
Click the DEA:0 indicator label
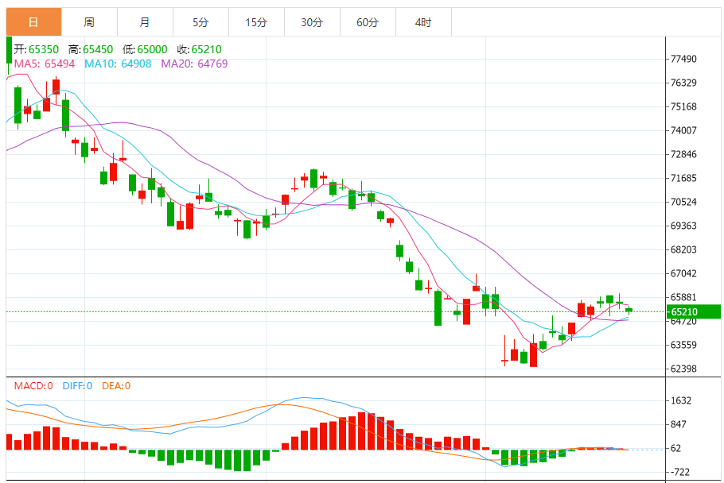point(116,386)
